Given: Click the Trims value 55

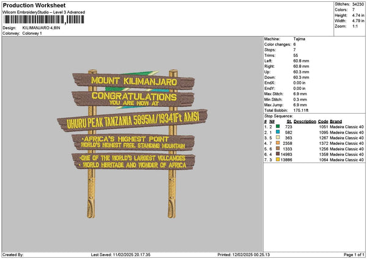Looking at the screenshot, I should coord(295,56).
